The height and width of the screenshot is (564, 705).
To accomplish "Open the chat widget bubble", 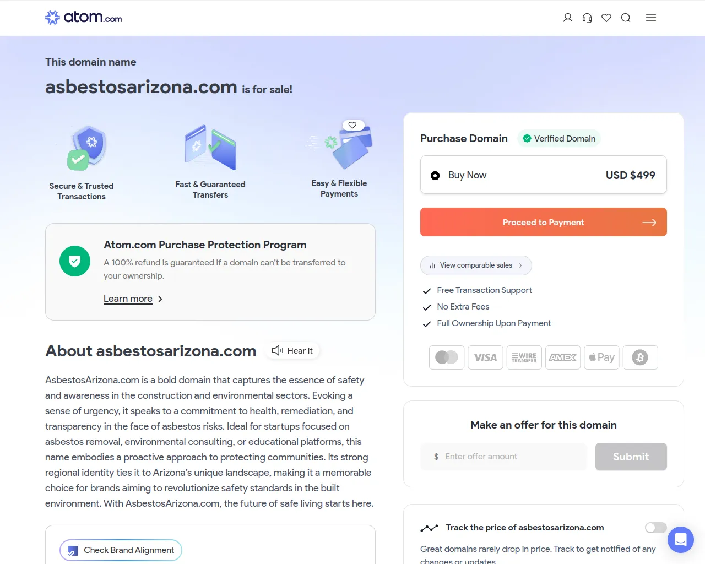I will tap(681, 540).
